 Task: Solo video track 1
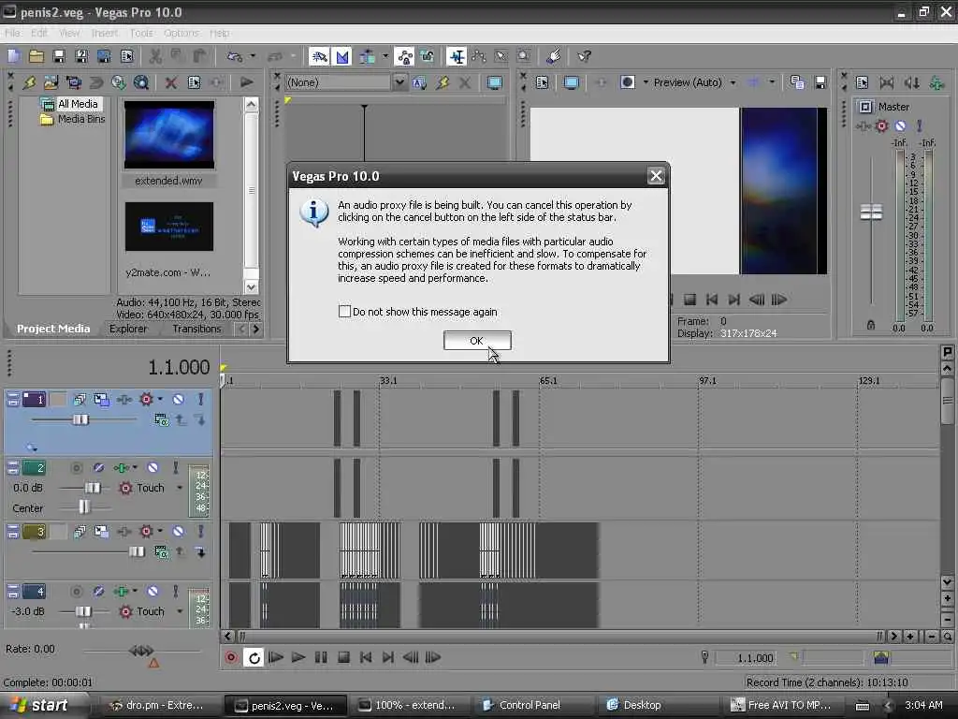pos(200,399)
